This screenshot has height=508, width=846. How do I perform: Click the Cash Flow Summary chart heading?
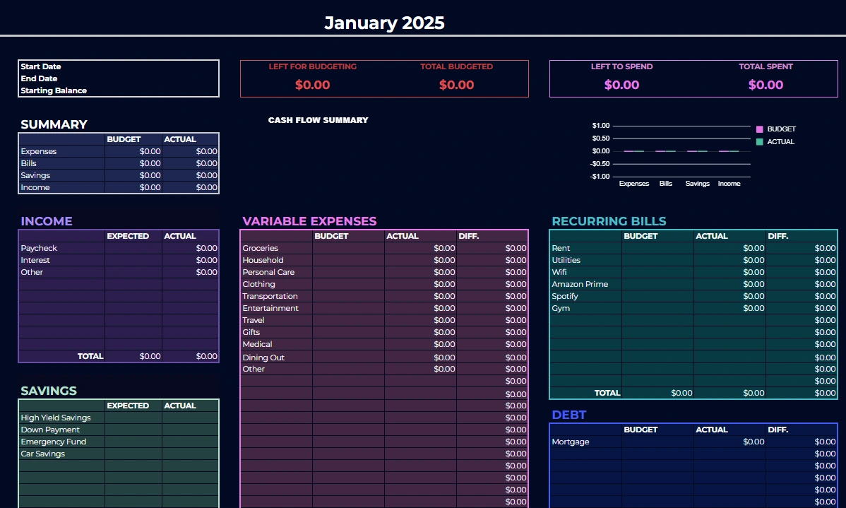(x=318, y=120)
